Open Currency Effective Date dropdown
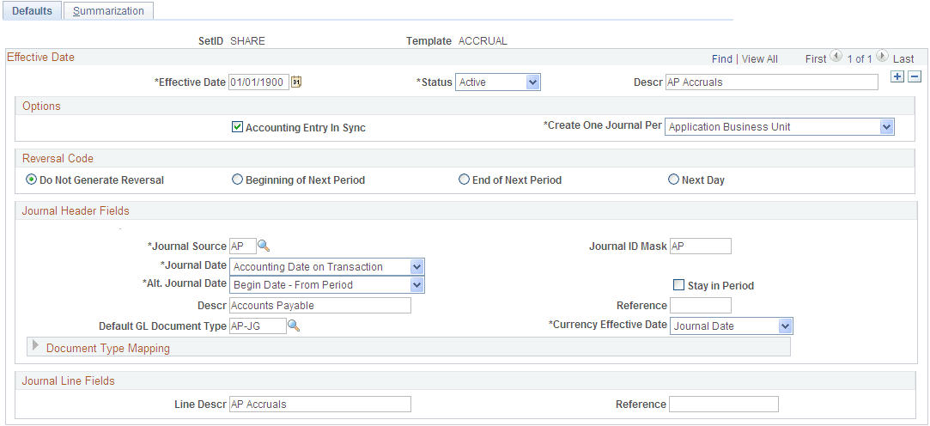This screenshot has width=930, height=426. point(732,326)
